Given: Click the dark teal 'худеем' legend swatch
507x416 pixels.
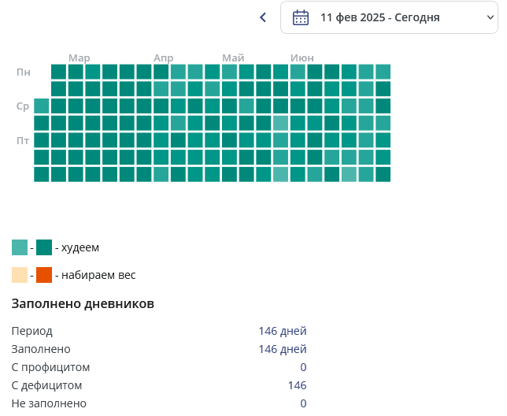Looking at the screenshot, I should 44,247.
